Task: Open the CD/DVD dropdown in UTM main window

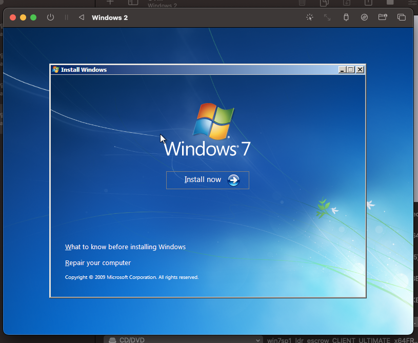Action: coord(184,340)
